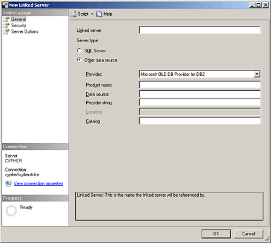Click the Help toolbar label
271x243 pixels.
[x=108, y=14]
